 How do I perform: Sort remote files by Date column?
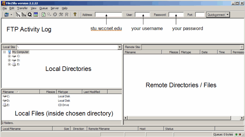pos(209,52)
